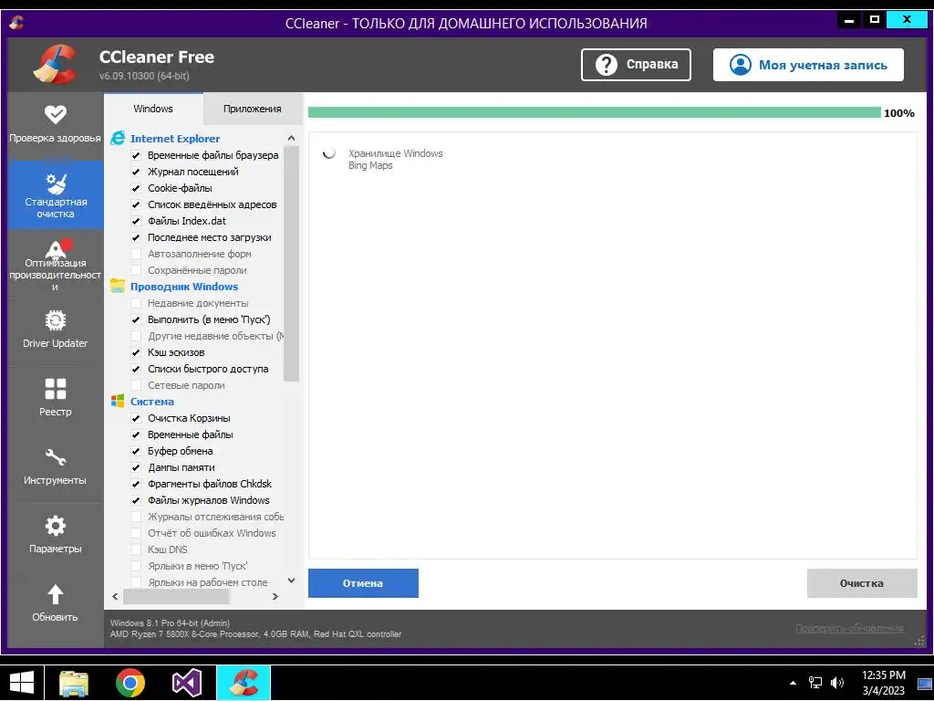This screenshot has height=701, width=934.
Task: Uncheck Временные файлы браузера checkbox
Action: point(136,155)
